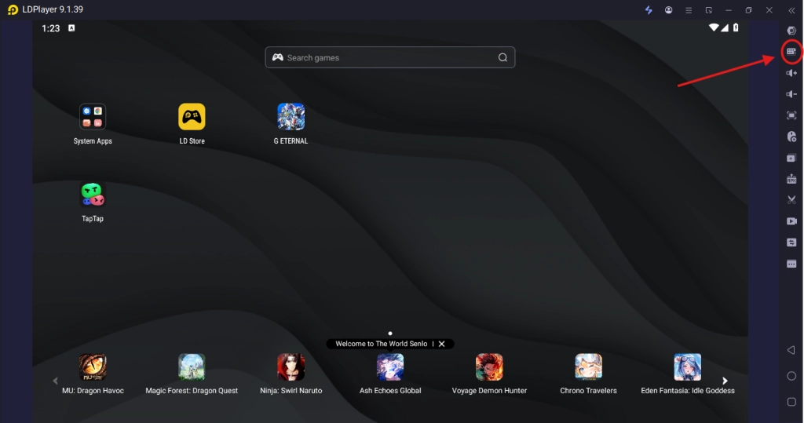The image size is (804, 423).
Task: Show next recommended games with right arrow
Action: point(725,381)
